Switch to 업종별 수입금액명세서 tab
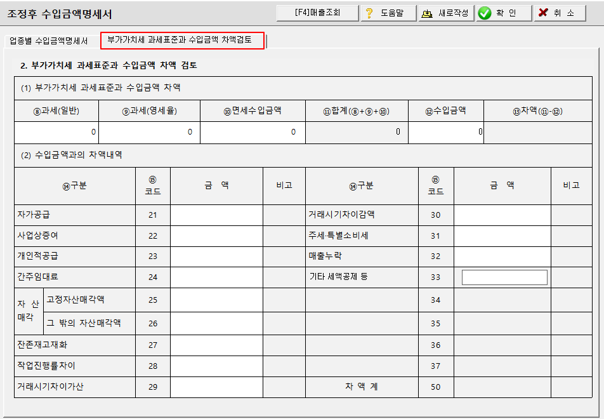The image size is (604, 419). coord(48,41)
